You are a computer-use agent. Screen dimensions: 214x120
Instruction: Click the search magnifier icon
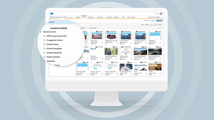click(x=90, y=25)
